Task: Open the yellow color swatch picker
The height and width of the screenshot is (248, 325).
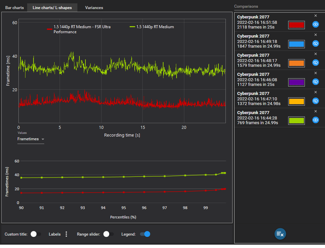Action: (297, 101)
